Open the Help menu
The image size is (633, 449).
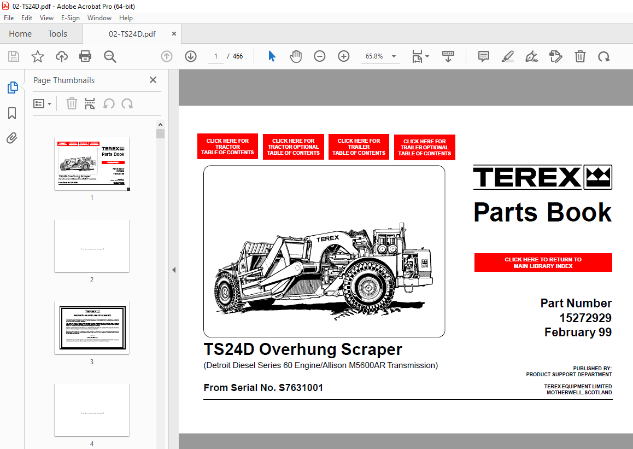click(126, 18)
